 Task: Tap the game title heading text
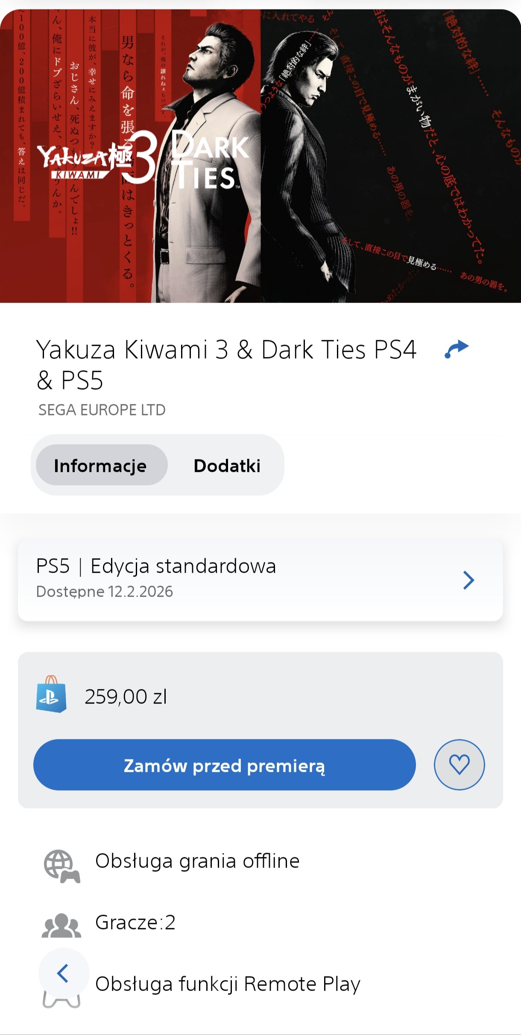226,365
